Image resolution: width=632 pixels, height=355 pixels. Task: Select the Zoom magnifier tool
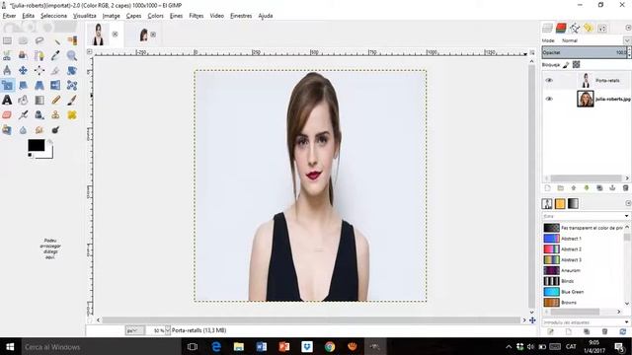tap(72, 55)
